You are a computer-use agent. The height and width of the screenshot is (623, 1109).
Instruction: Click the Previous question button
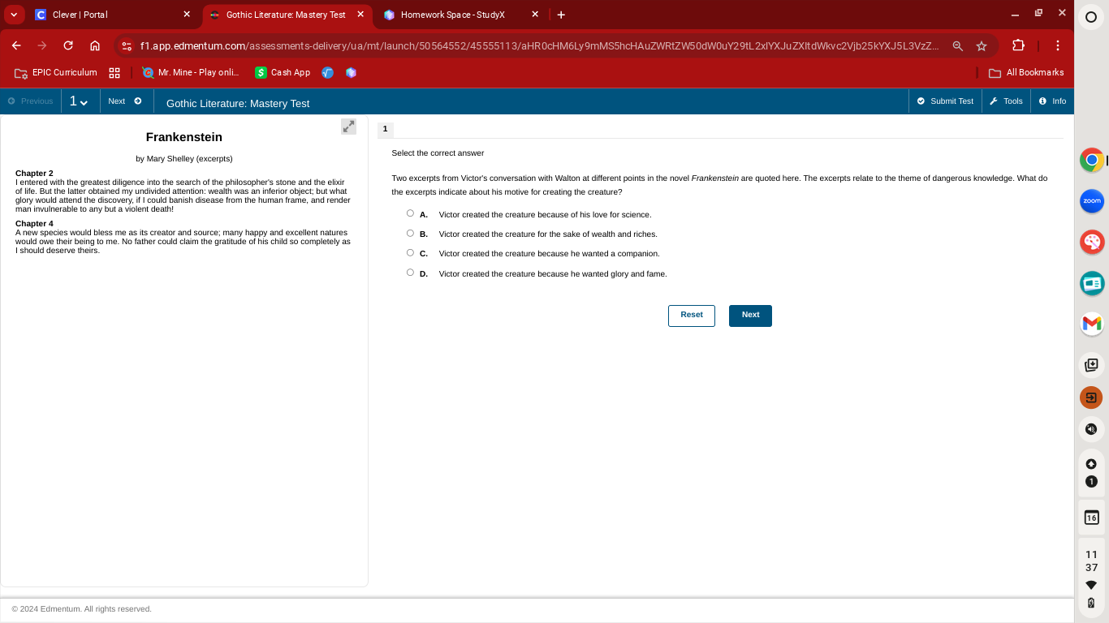pos(31,101)
